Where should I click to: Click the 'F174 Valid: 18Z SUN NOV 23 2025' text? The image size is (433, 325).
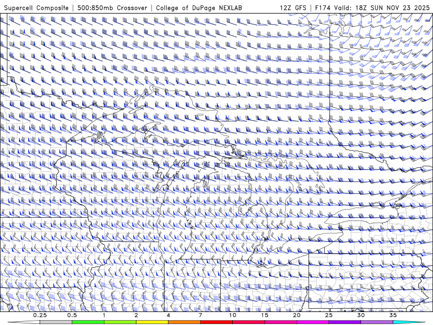coord(372,8)
